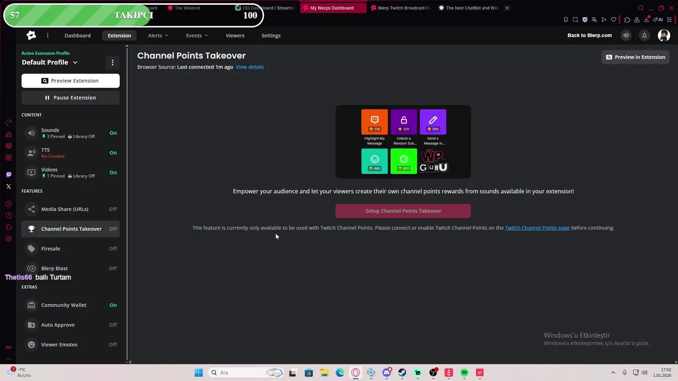Image resolution: width=678 pixels, height=381 pixels.
Task: Switch to the My Blerps Dashboard tab
Action: [333, 8]
